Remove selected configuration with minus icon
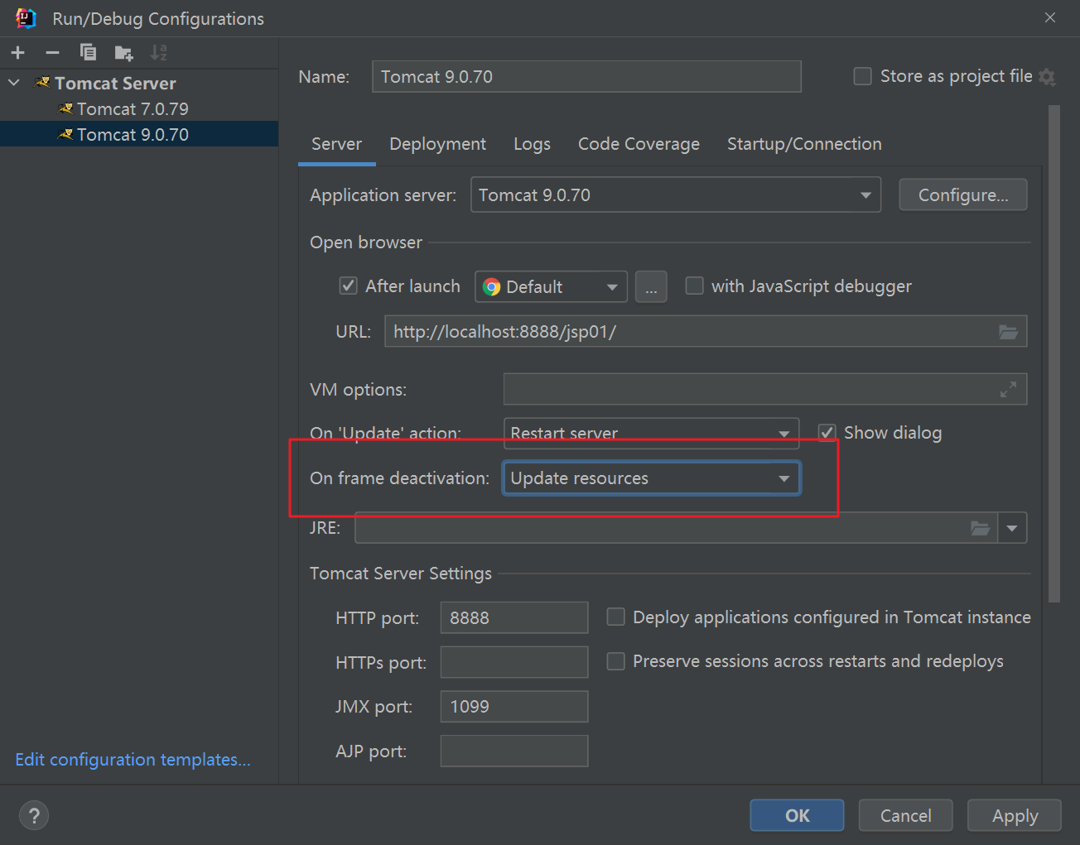This screenshot has width=1080, height=845. [53, 53]
